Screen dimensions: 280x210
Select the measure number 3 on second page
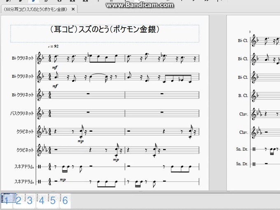[250, 32]
